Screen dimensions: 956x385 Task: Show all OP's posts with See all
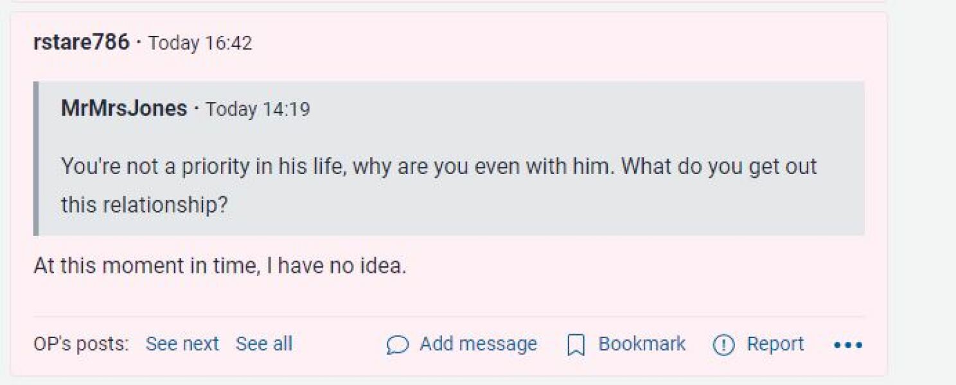tap(263, 344)
